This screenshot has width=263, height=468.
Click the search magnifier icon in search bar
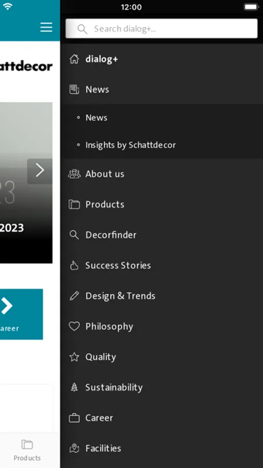pos(82,29)
